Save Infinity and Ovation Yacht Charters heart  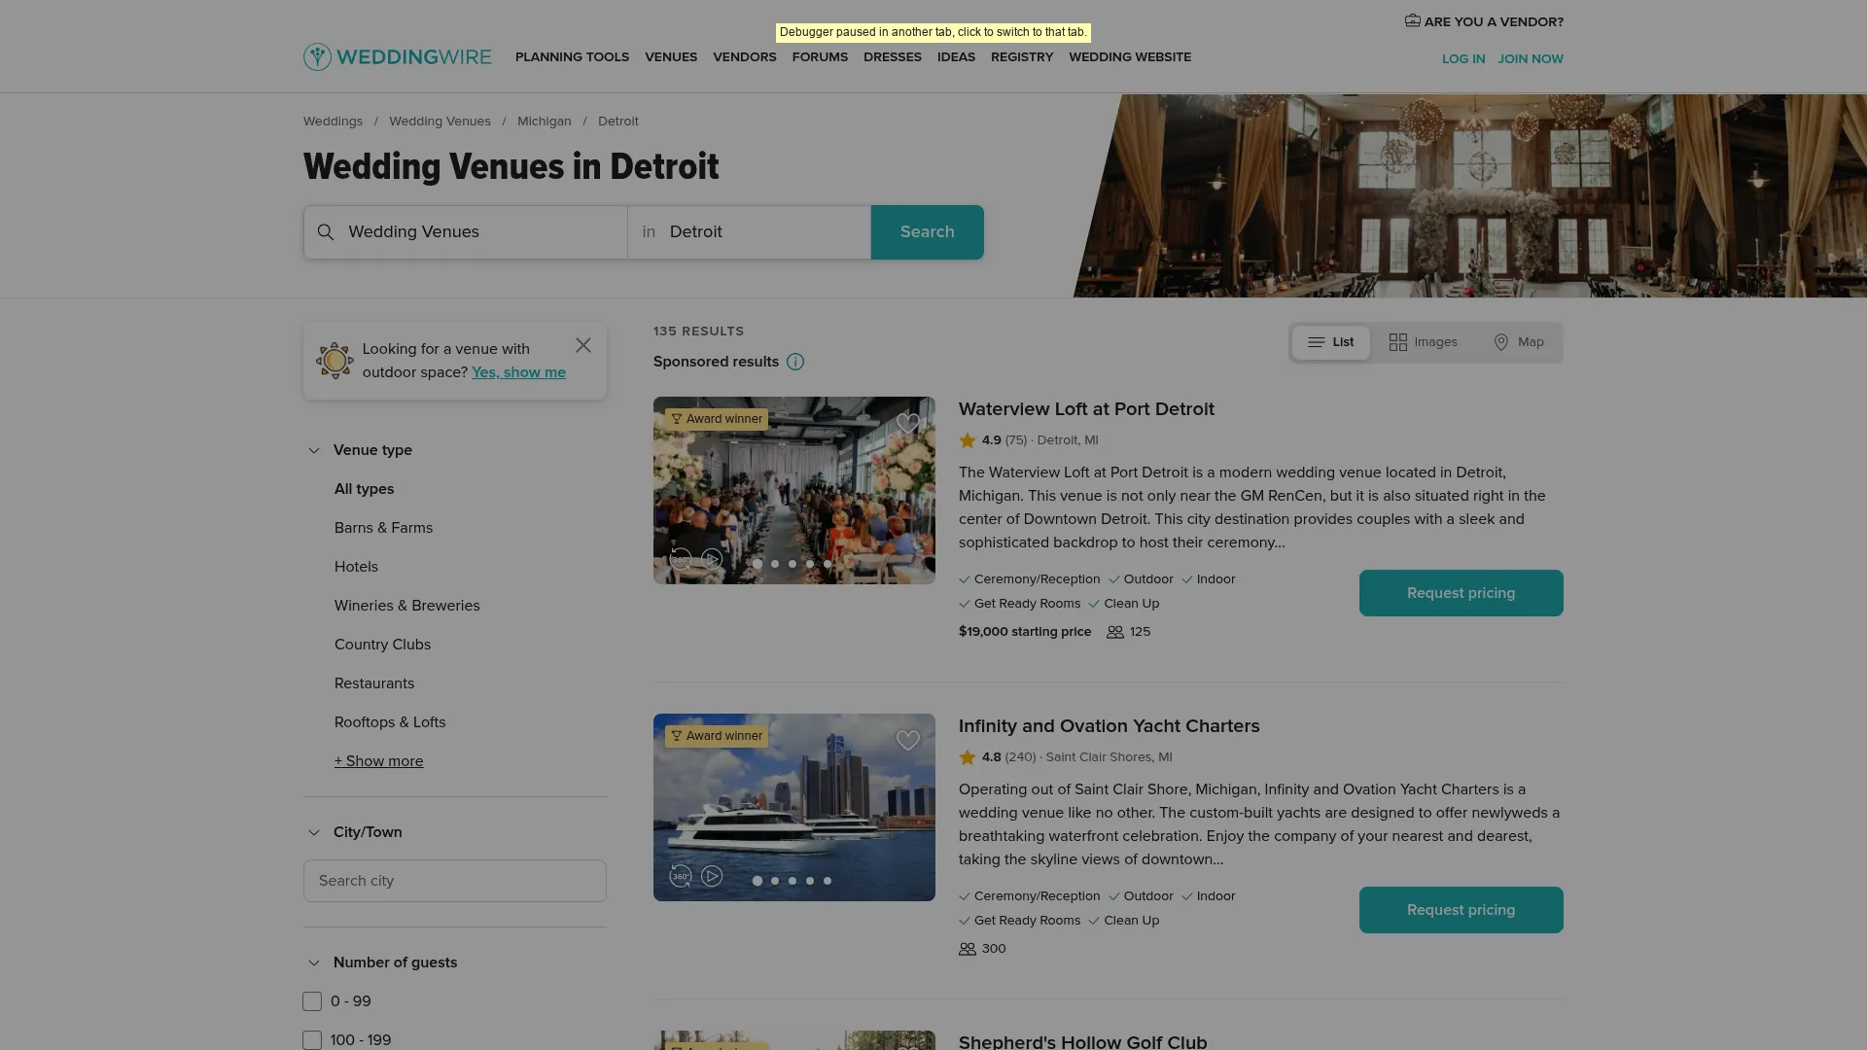[907, 741]
